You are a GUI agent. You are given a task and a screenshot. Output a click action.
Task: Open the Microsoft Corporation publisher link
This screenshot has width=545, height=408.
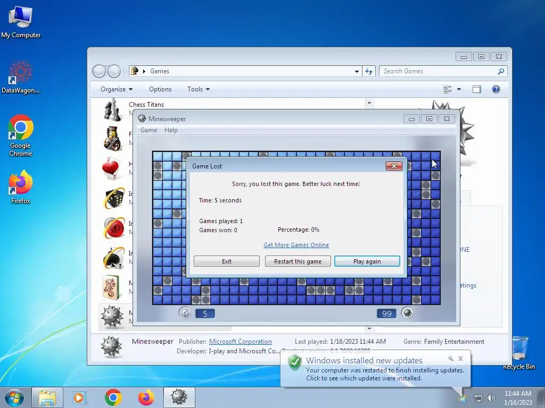[240, 342]
